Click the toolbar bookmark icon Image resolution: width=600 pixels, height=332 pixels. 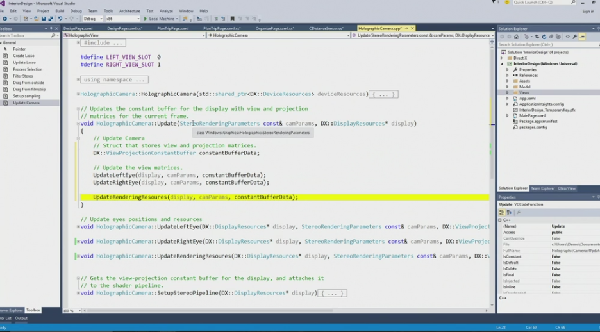tap(232, 19)
